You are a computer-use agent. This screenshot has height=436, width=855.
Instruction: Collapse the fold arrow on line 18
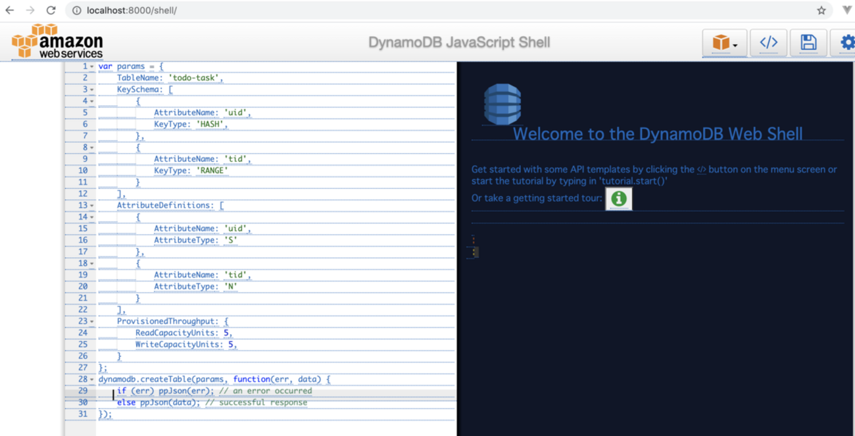coord(92,263)
